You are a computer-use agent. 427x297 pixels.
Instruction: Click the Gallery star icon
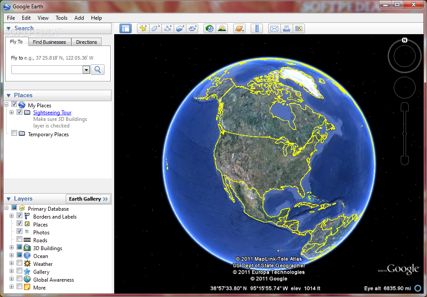(27, 271)
